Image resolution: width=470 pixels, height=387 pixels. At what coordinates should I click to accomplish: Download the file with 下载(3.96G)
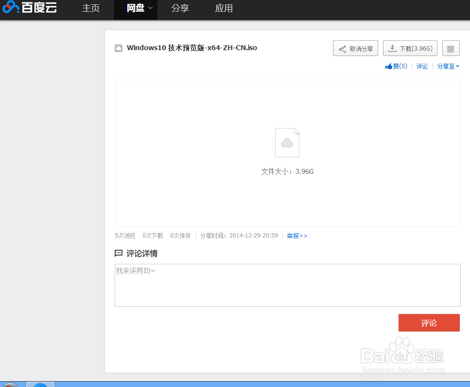[x=410, y=48]
